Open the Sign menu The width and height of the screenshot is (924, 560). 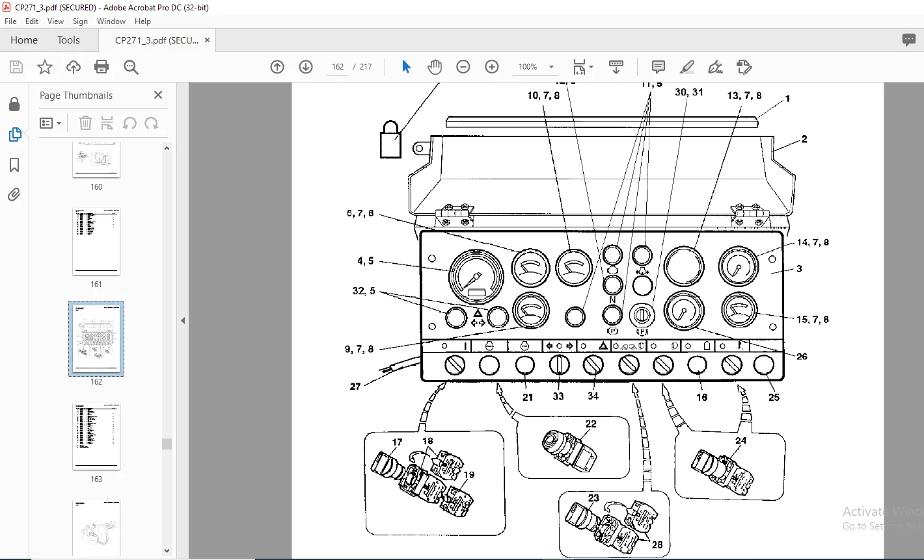tap(80, 21)
